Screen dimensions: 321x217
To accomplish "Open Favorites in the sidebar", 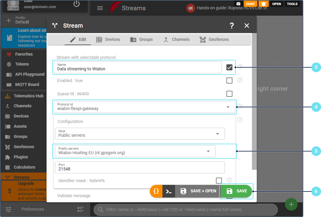I will (x=24, y=54).
